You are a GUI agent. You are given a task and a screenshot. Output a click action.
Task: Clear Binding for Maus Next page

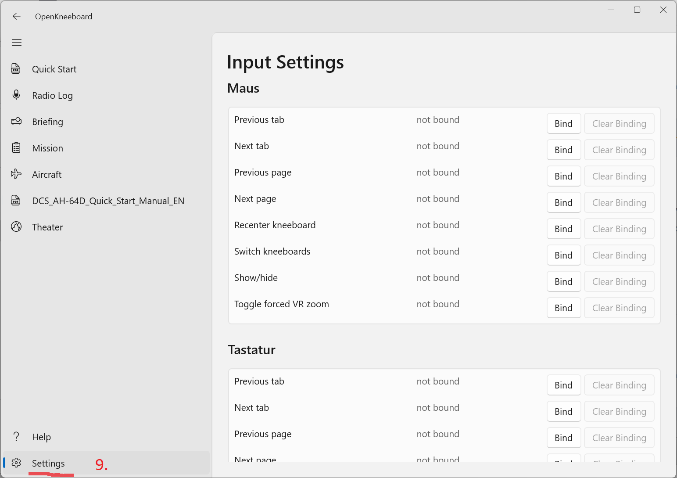[x=619, y=202]
